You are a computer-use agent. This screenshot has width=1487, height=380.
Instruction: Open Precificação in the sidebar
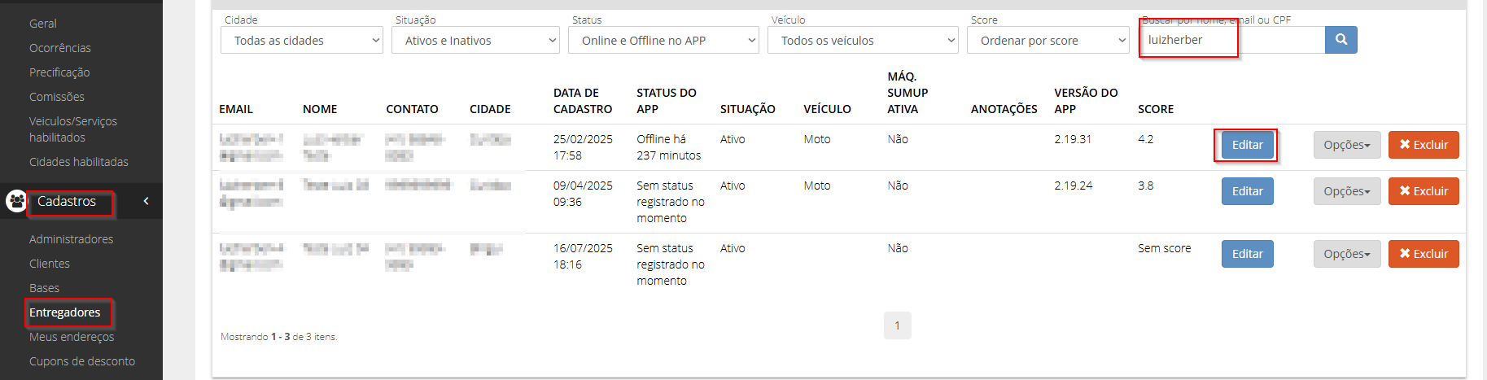(59, 72)
